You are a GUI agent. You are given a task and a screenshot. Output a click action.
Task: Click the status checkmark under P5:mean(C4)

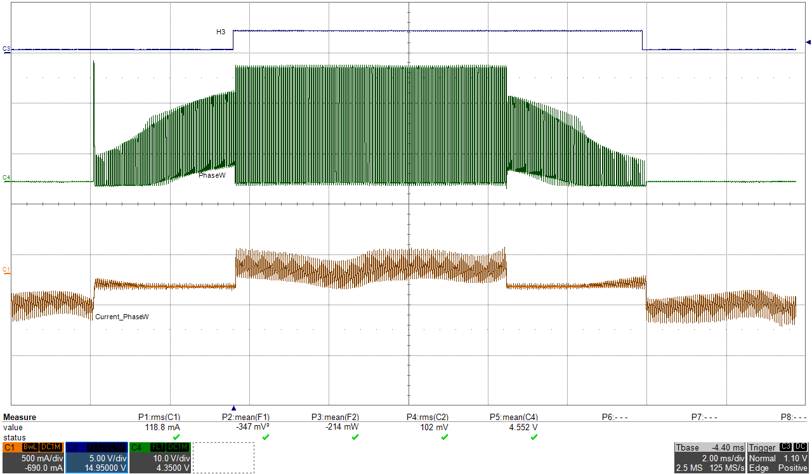tap(534, 437)
